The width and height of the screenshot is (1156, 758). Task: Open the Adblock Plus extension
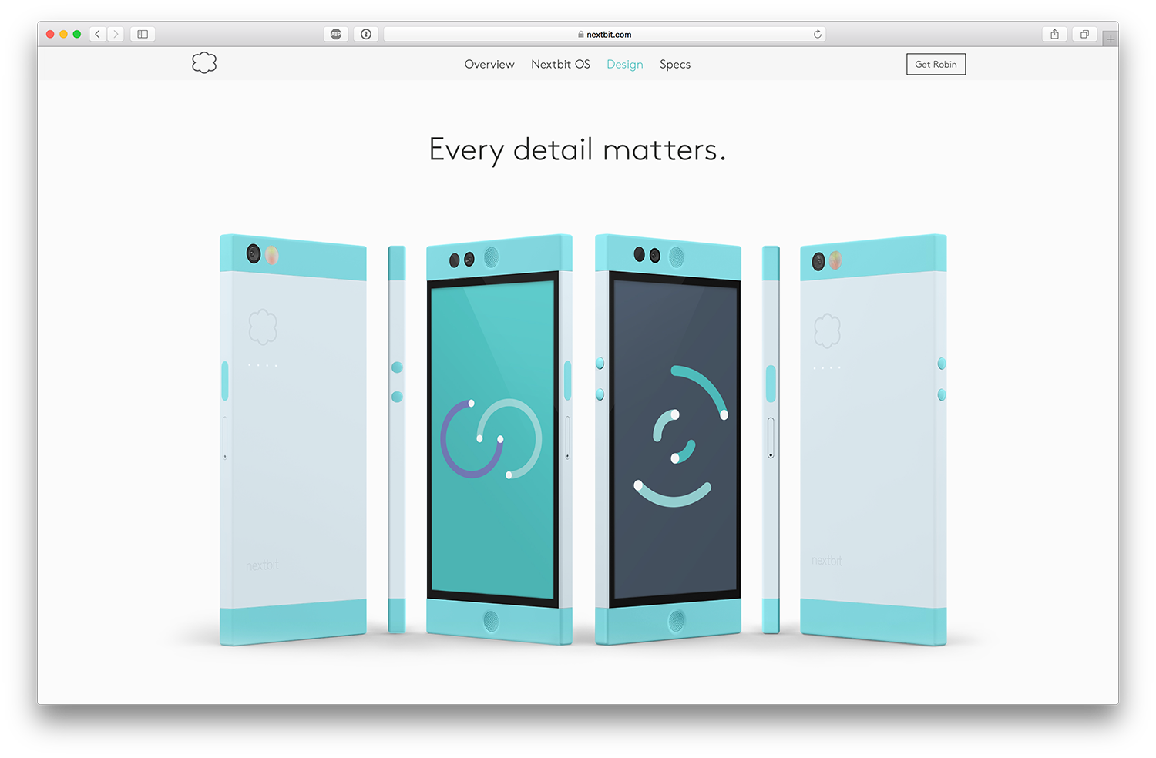click(x=336, y=34)
